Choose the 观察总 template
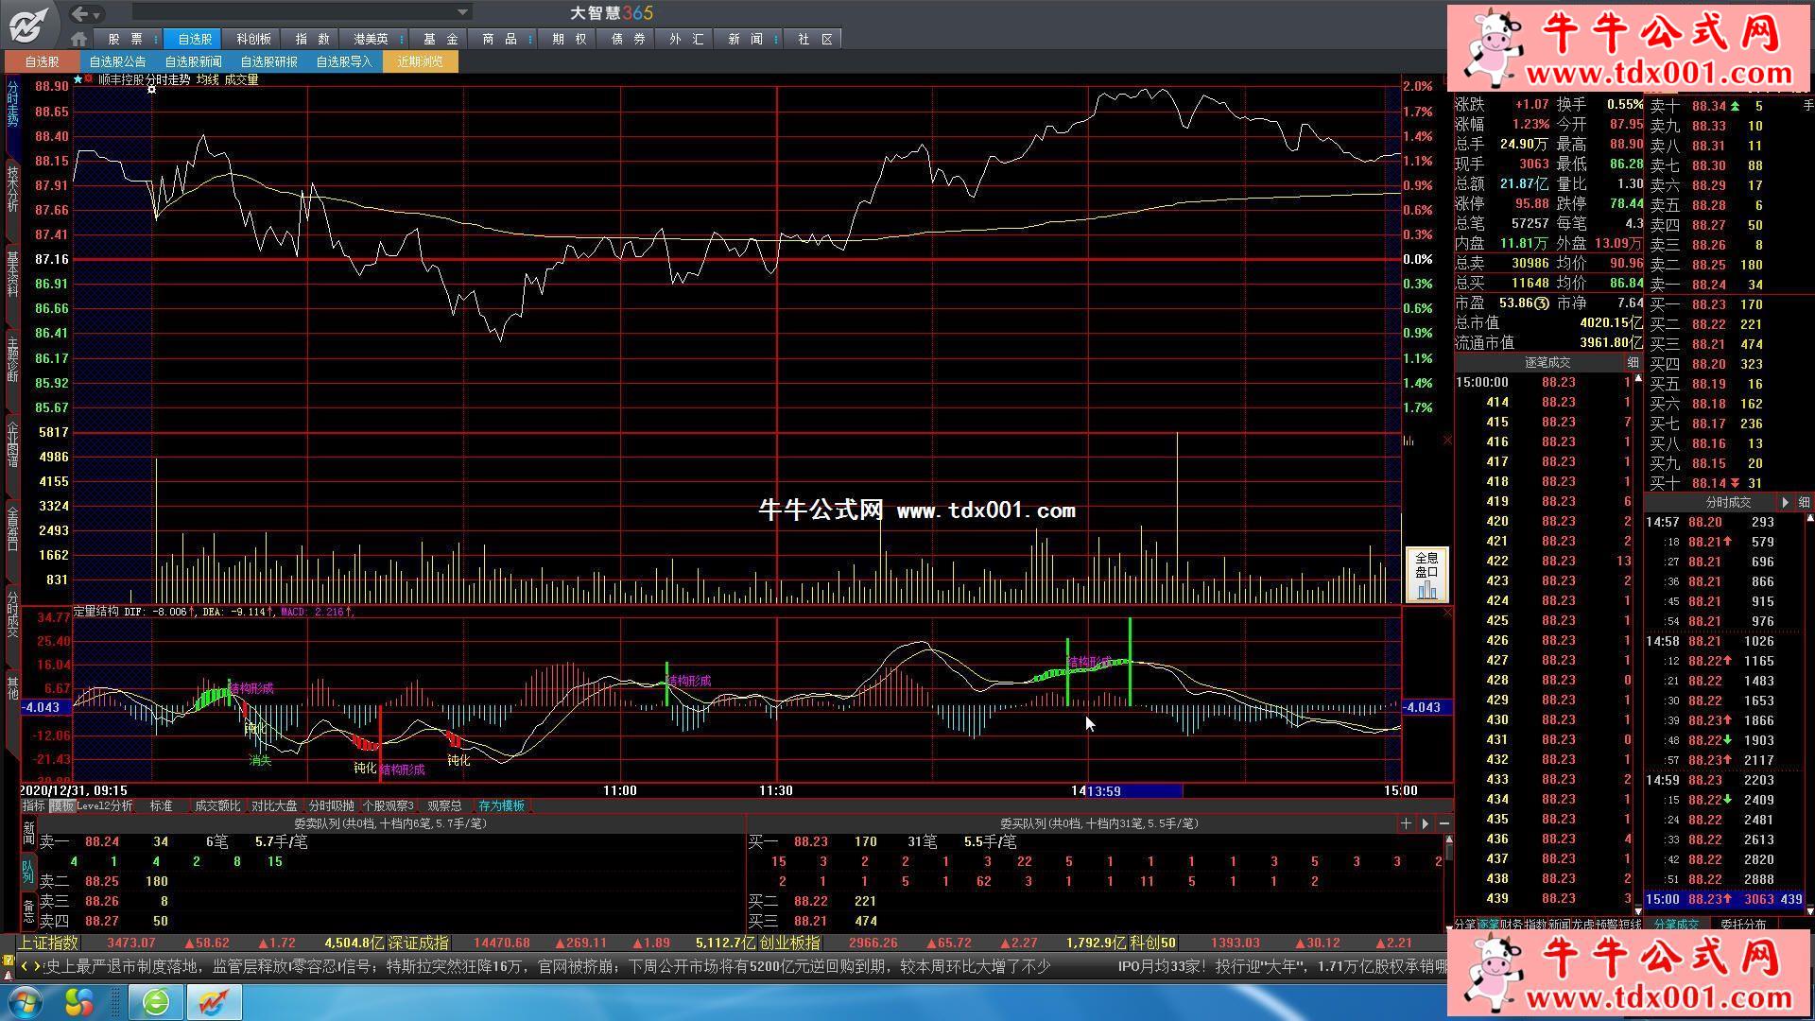The width and height of the screenshot is (1815, 1021). [x=444, y=805]
